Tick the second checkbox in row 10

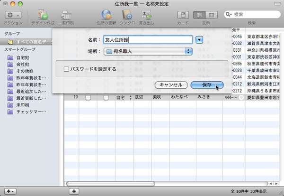[106, 97]
